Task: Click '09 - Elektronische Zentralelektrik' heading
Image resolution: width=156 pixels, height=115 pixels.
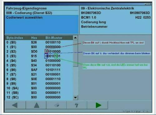Action: 107,8
